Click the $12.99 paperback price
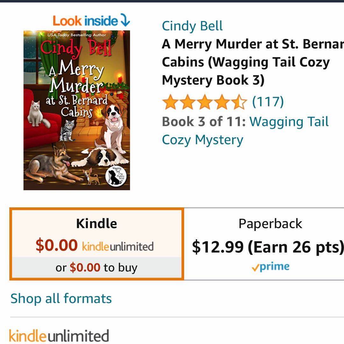 click(218, 247)
